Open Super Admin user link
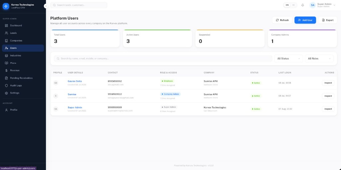 click(x=75, y=107)
